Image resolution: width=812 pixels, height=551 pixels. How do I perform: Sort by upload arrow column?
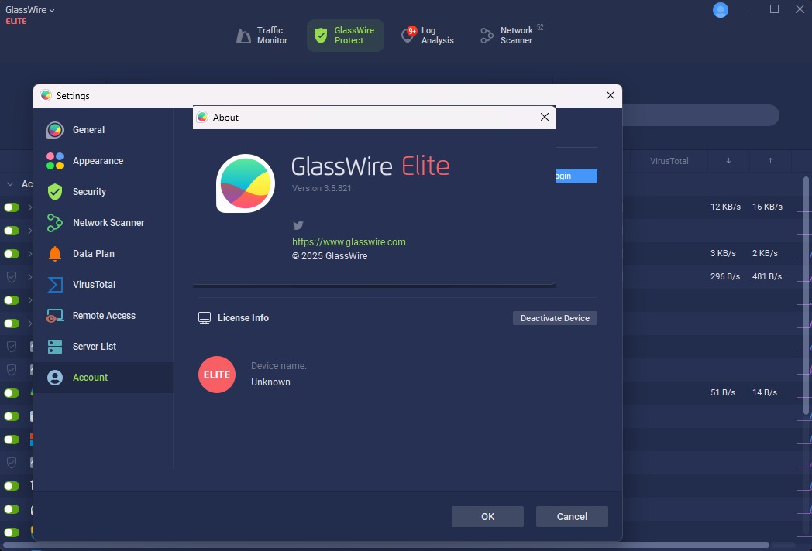pos(770,161)
